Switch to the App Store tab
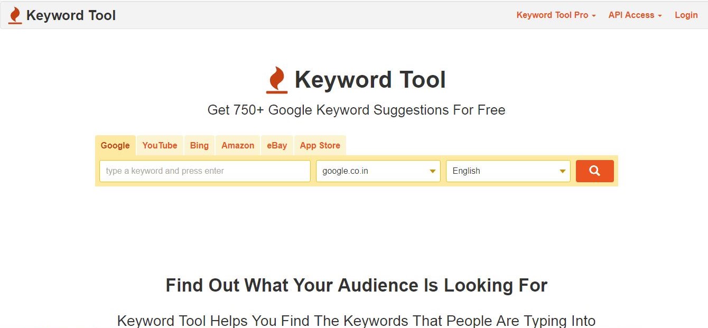708x328 pixels. (x=320, y=145)
